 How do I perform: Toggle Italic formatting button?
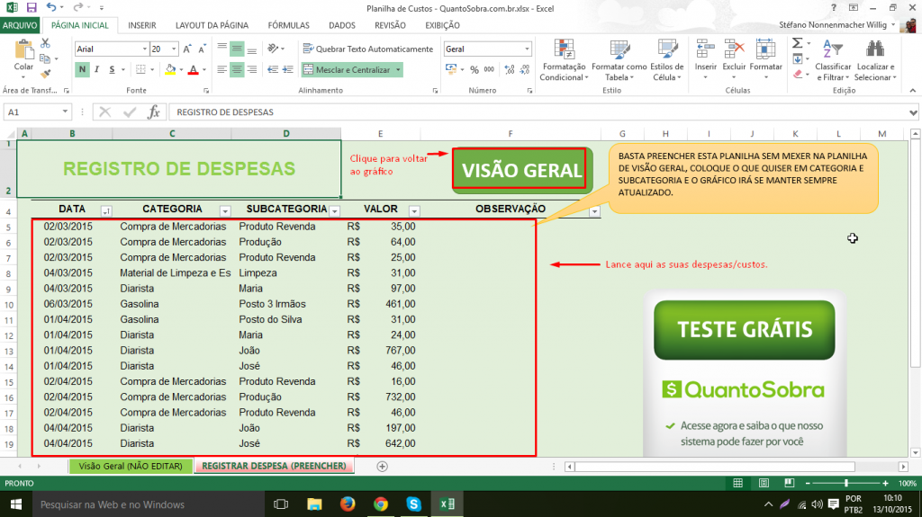(x=97, y=69)
